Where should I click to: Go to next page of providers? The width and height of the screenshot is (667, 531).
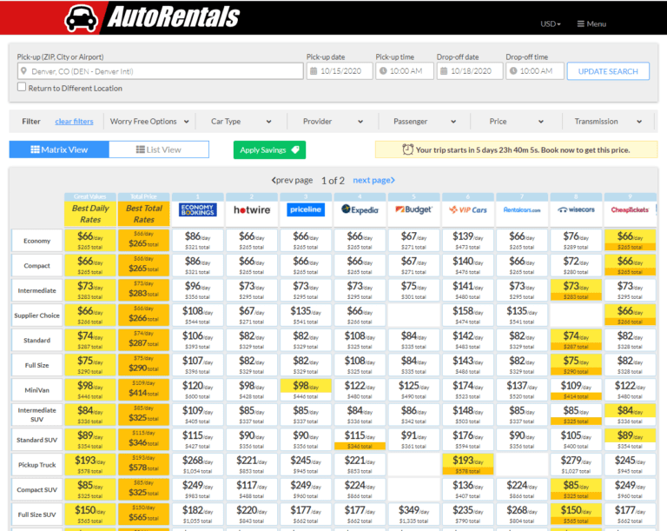374,180
